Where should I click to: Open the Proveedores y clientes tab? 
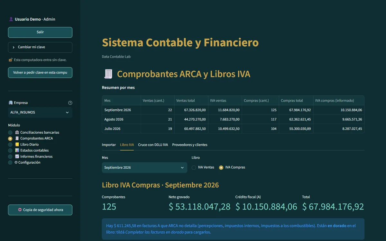[x=190, y=145]
